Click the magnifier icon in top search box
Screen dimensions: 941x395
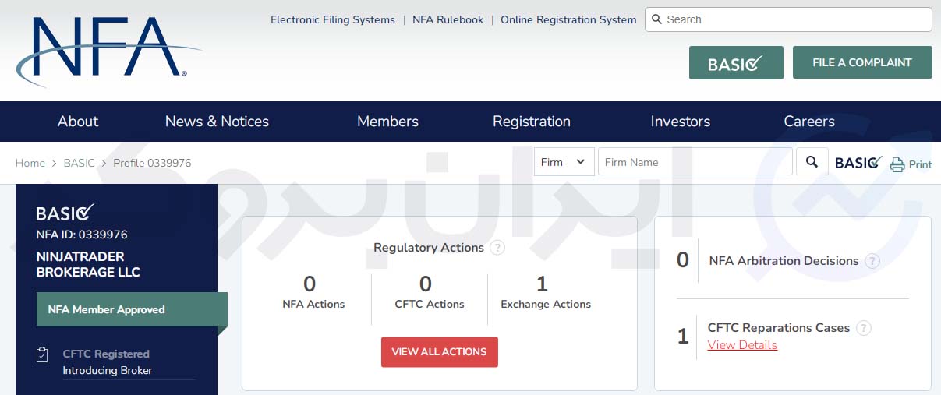click(656, 19)
